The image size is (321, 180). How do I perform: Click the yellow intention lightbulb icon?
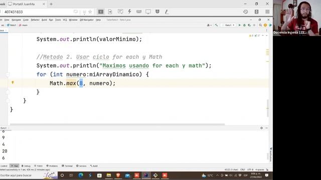pos(13,82)
